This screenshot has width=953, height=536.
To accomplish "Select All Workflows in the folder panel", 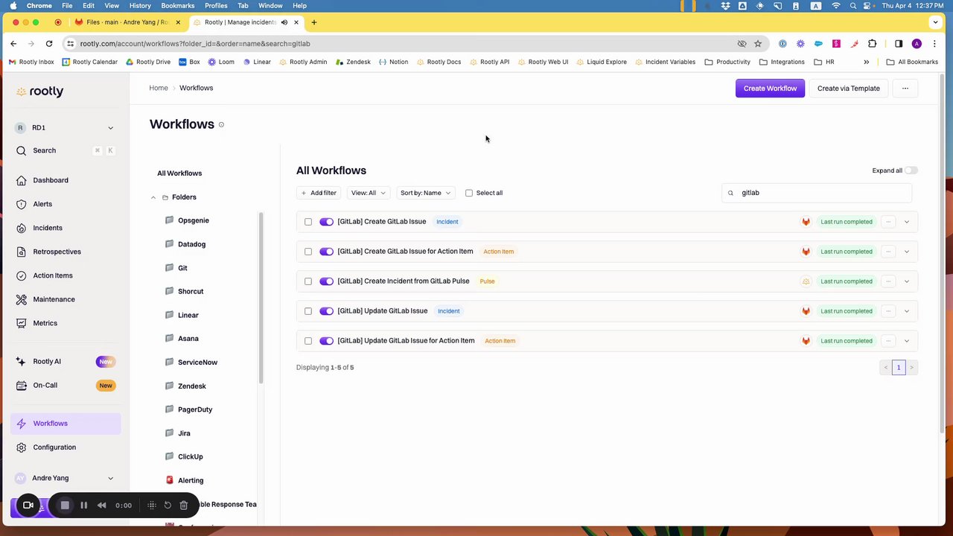I will point(179,173).
